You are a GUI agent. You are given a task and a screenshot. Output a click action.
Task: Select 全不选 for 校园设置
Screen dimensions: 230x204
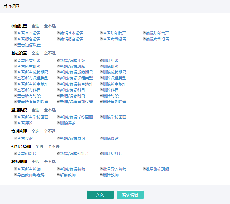coord(50,26)
